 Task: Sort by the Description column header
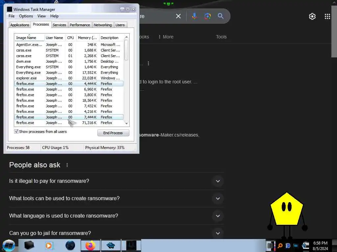(112, 38)
